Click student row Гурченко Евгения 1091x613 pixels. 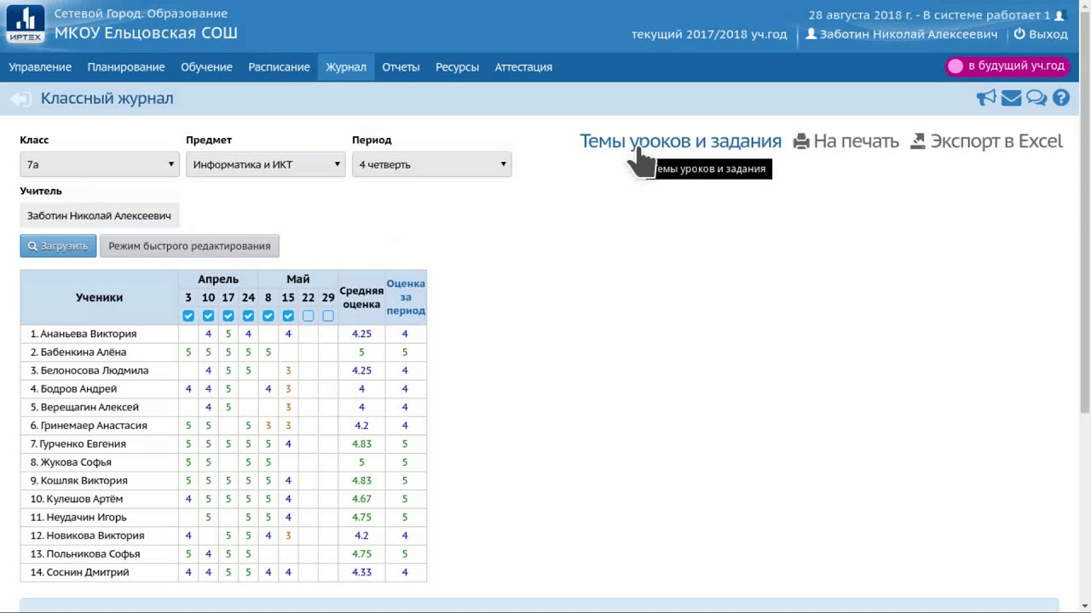pos(223,444)
